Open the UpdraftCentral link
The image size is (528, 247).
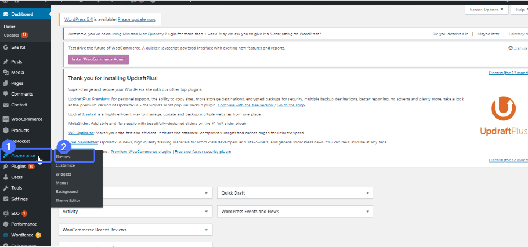coord(82,114)
